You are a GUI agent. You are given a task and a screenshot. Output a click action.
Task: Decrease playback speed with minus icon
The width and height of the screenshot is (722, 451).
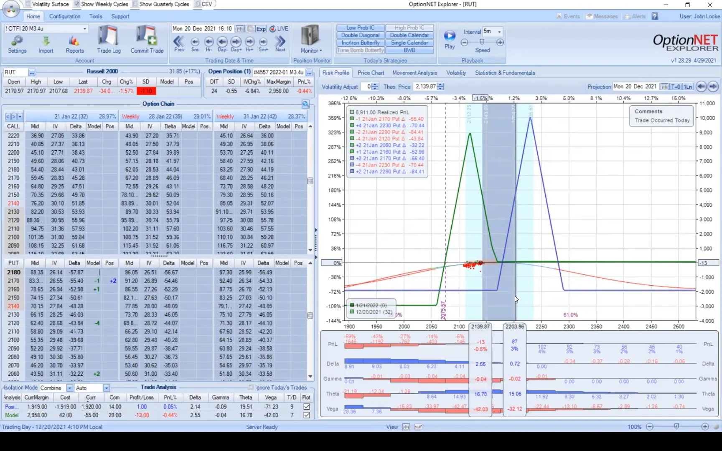(x=464, y=42)
